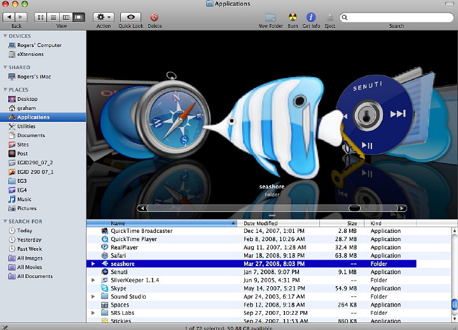Collapse the DEVICES sidebar section
The height and width of the screenshot is (330, 458).
[x=5, y=36]
